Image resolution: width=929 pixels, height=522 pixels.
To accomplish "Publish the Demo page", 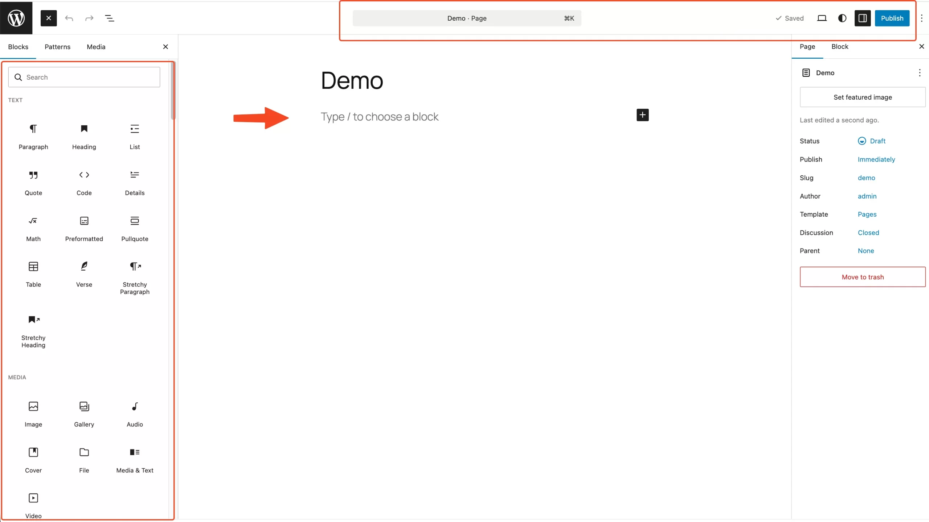I will (x=892, y=18).
